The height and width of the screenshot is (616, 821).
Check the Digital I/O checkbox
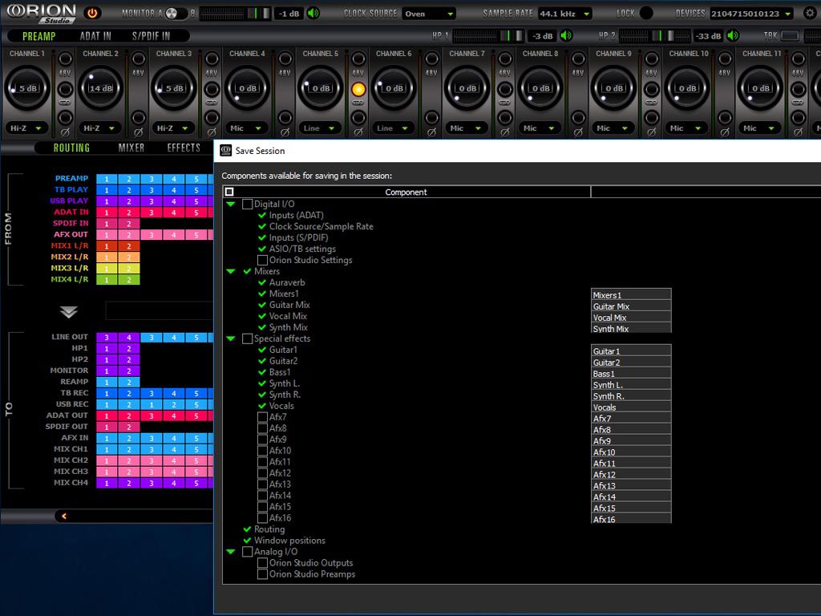tap(247, 205)
